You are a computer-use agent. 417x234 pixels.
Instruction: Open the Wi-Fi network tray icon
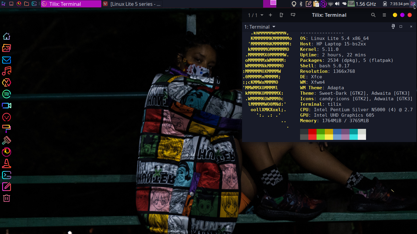pos(330,4)
